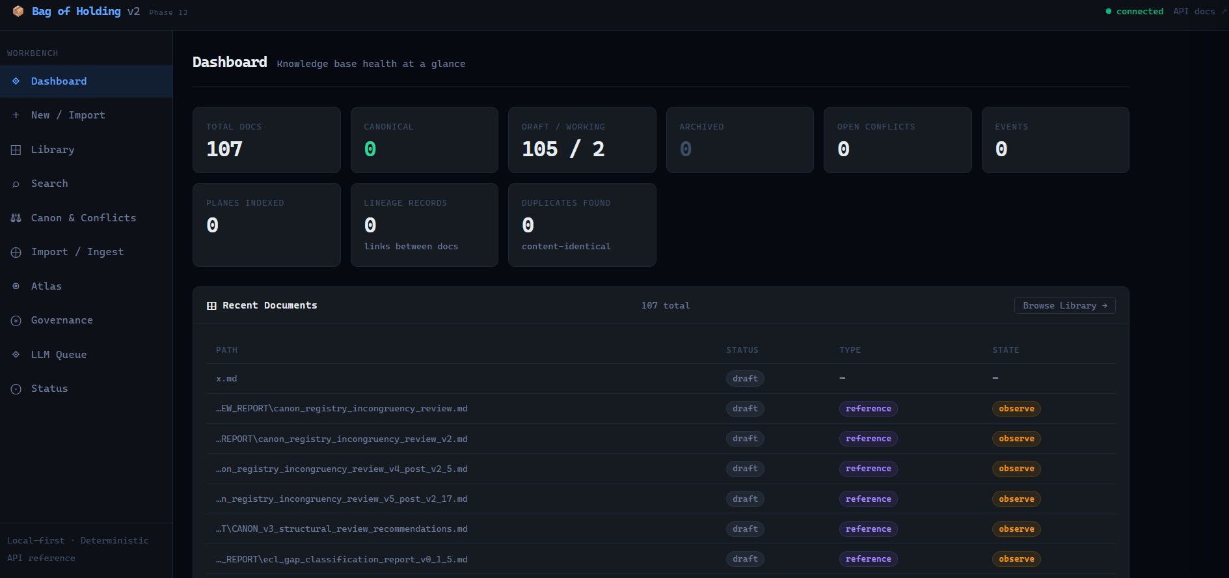
Task: Click the LLM Queue diamond icon
Action: tap(16, 355)
